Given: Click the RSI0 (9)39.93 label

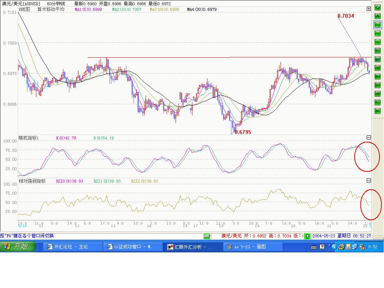Looking at the screenshot, I should click(x=69, y=181).
